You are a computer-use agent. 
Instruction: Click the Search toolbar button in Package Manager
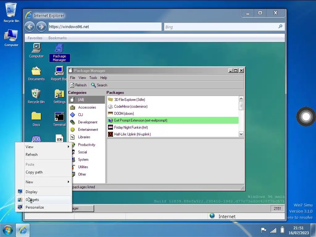99,85
